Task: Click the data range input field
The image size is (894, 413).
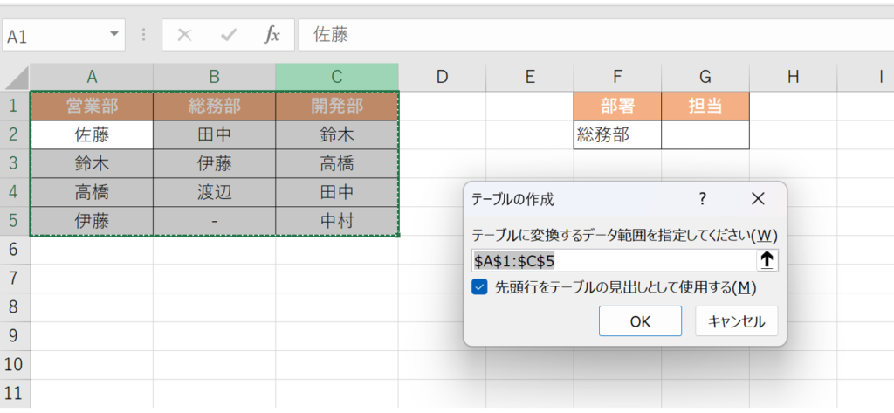Action: [611, 259]
